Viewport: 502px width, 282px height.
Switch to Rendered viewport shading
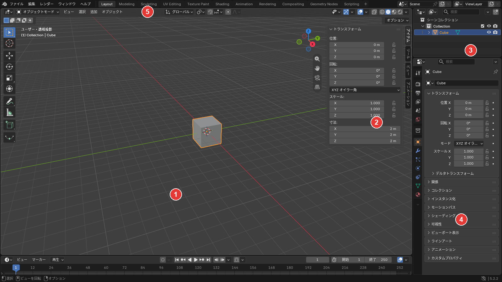pyautogui.click(x=400, y=12)
